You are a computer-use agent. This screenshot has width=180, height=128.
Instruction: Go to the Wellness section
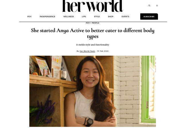[x=69, y=17]
